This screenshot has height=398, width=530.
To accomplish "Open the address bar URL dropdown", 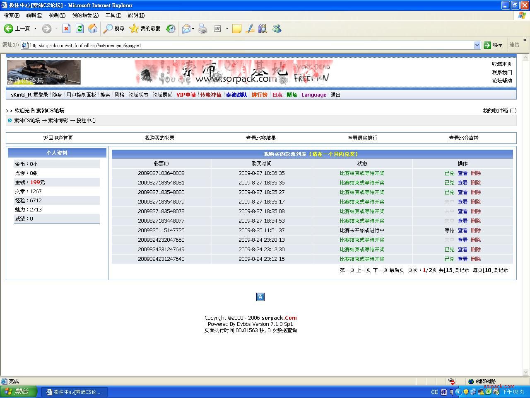I will point(477,45).
